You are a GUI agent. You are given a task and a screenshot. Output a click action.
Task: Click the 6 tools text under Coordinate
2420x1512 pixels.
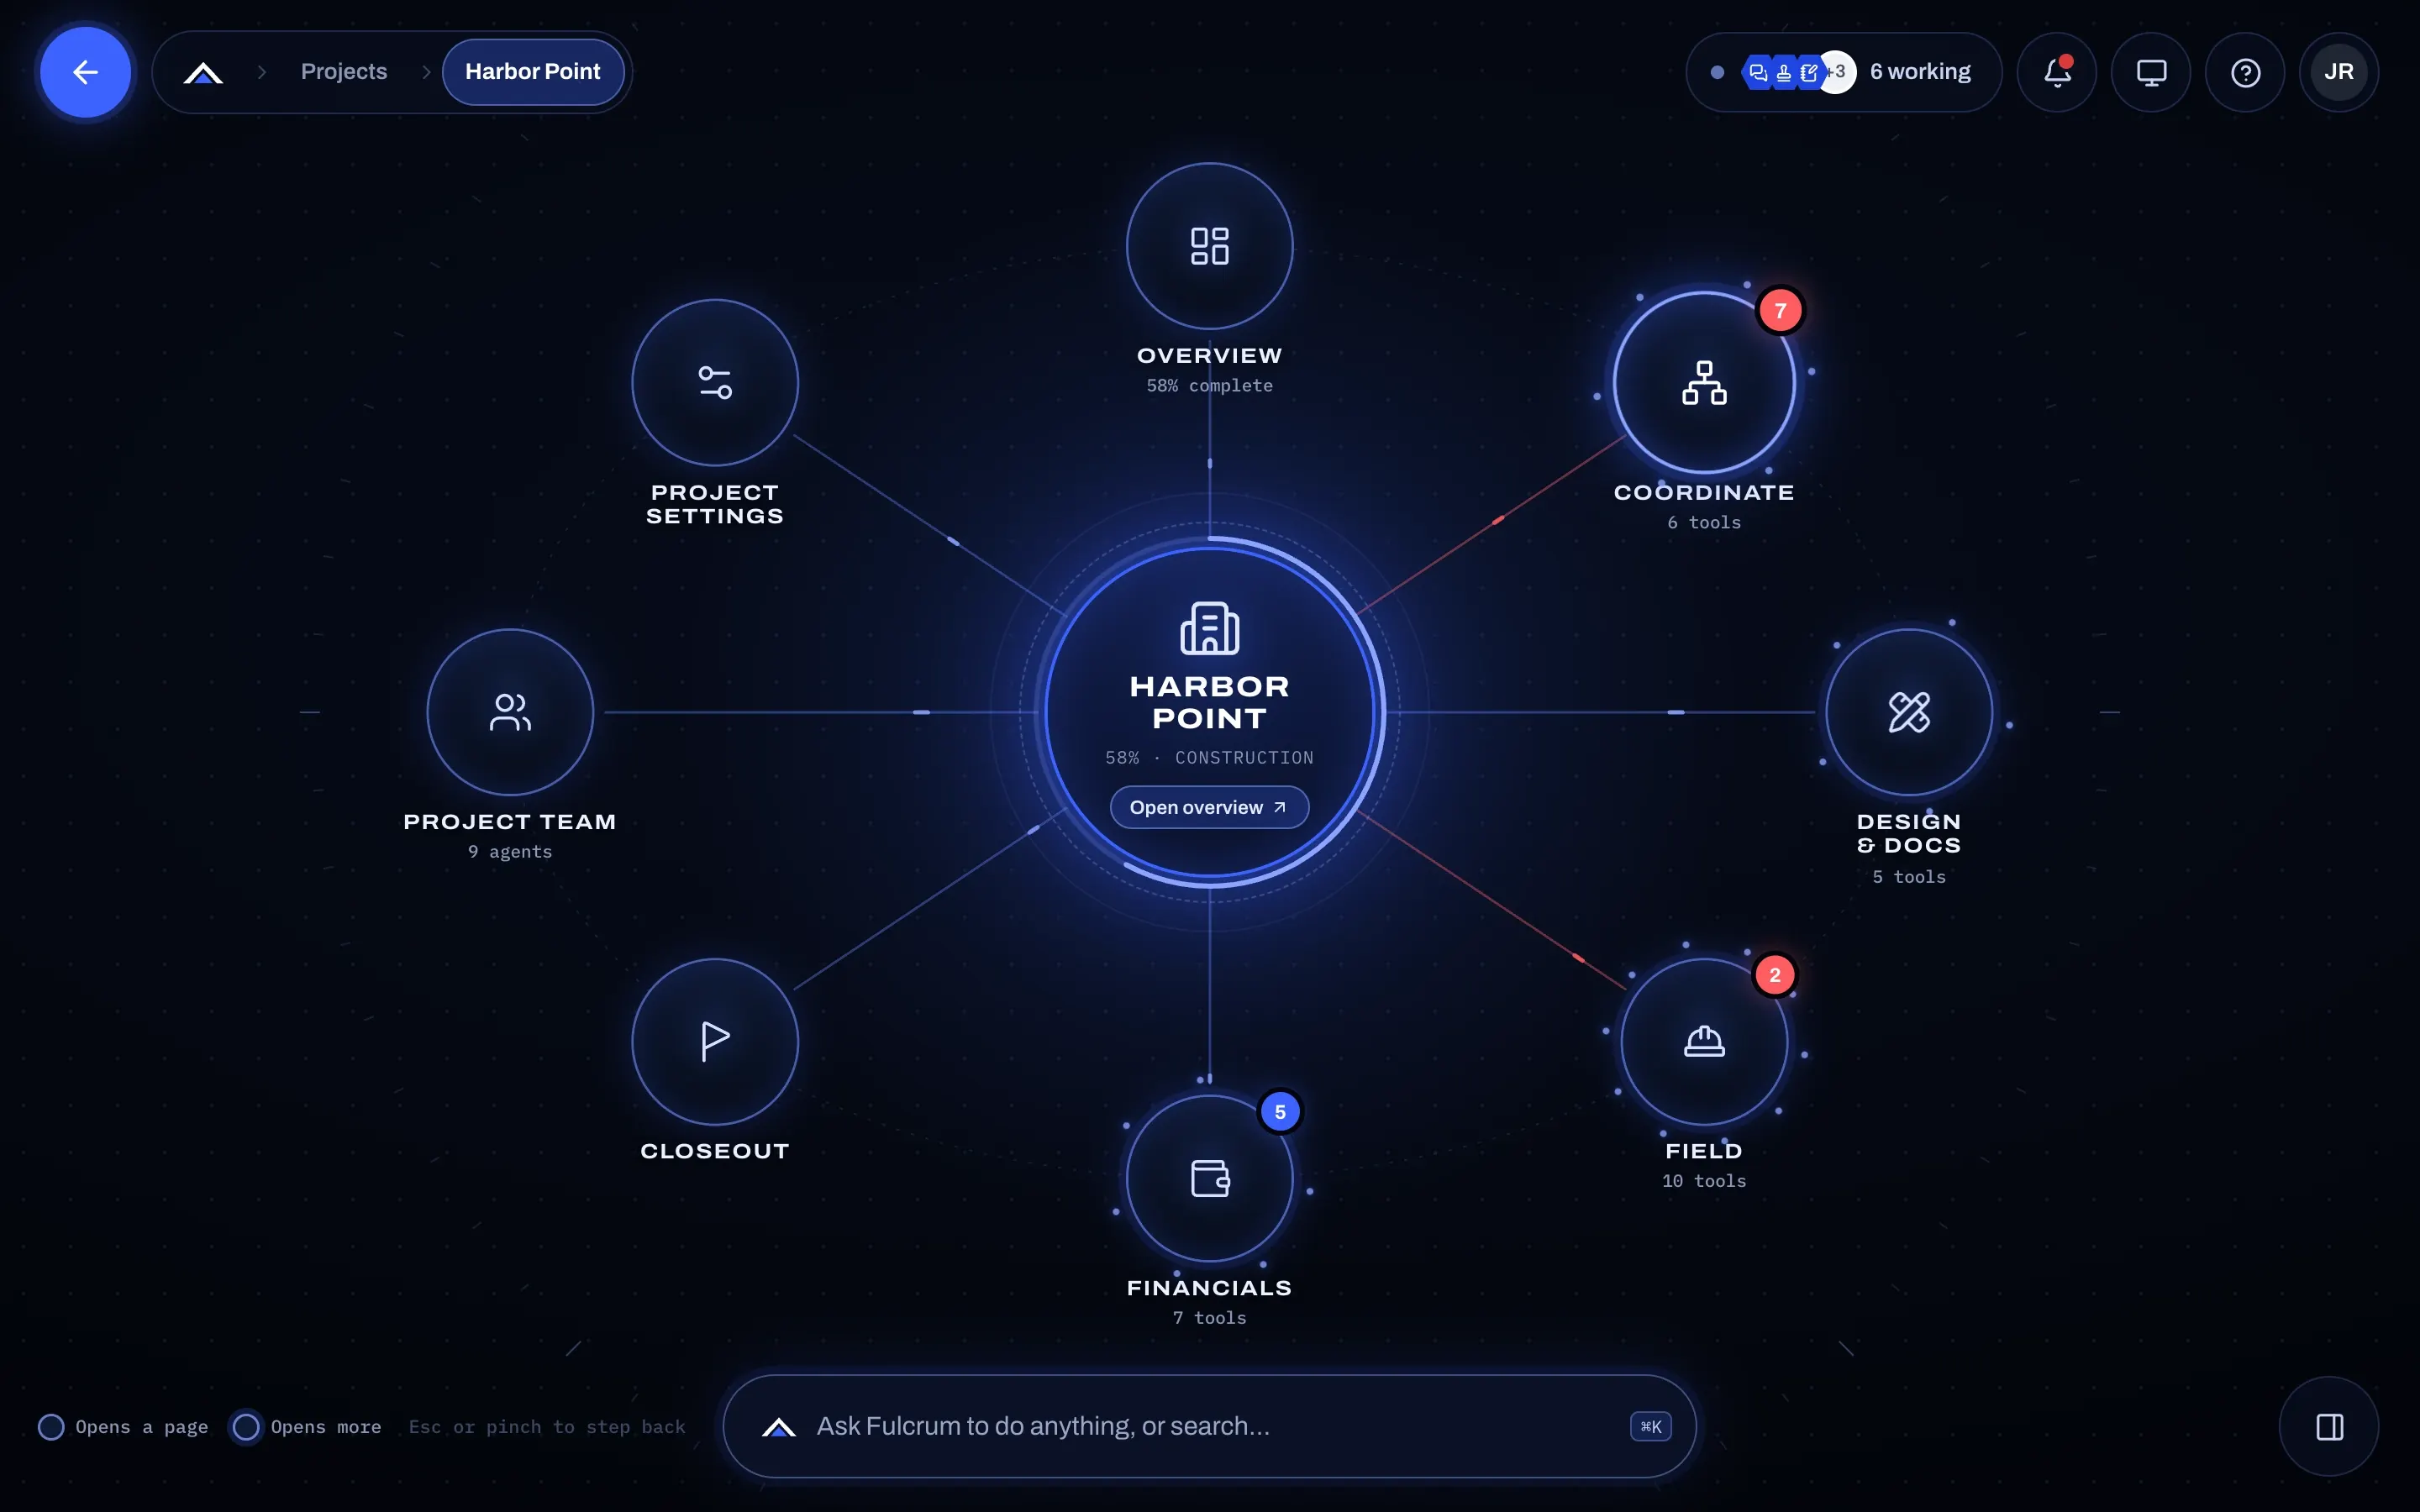tap(1704, 522)
